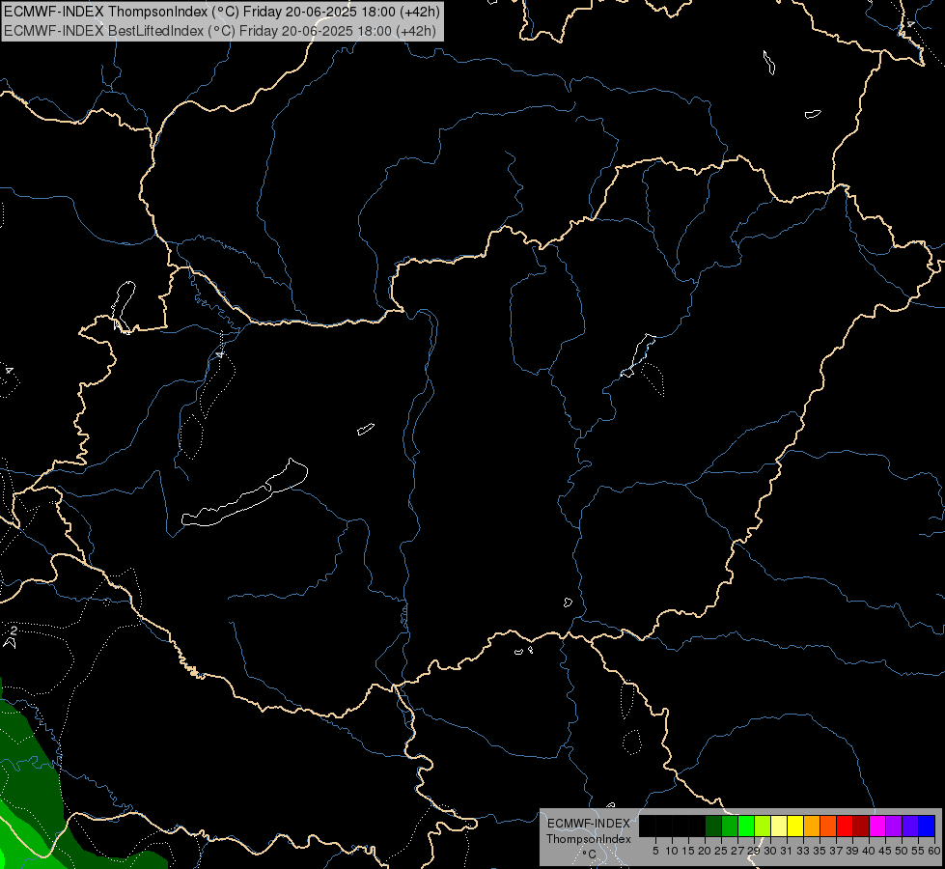Select the red 37–39 legend swatch
The width and height of the screenshot is (945, 869).
(845, 826)
